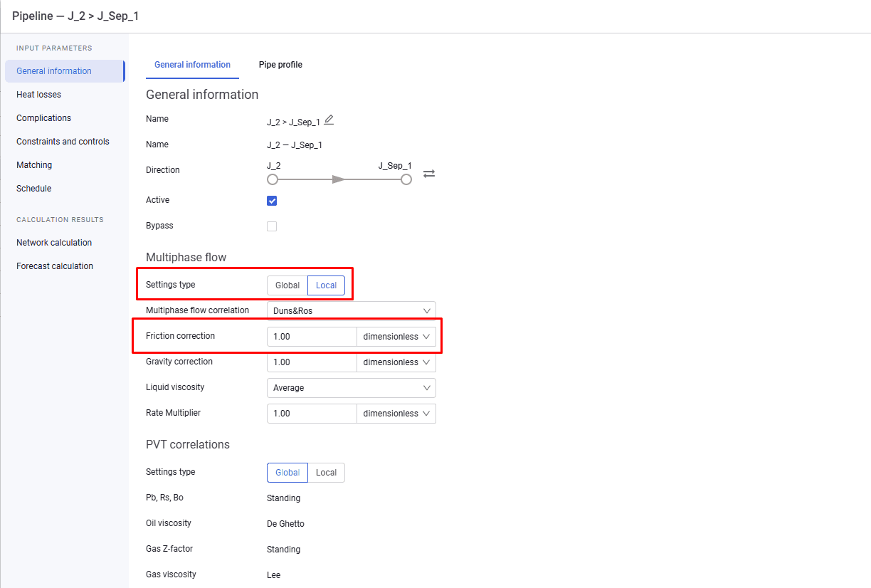Set PVT correlations settings type to Global
This screenshot has height=588, width=871.
287,473
